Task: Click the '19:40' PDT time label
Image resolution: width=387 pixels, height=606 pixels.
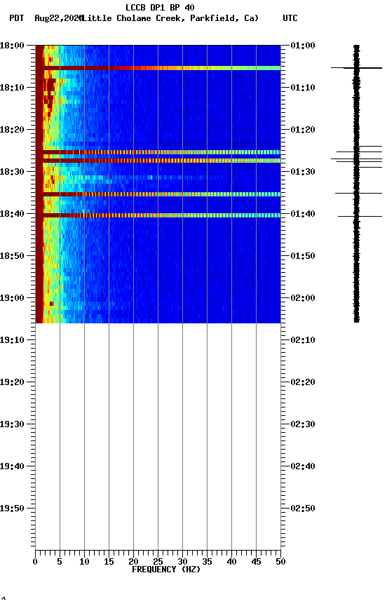Action: click(12, 466)
